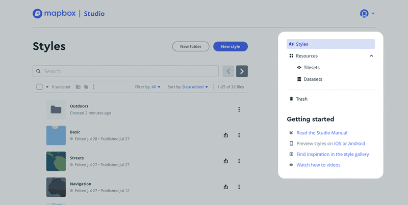
Task: Open the bulk actions three-dot menu
Action: click(x=94, y=87)
